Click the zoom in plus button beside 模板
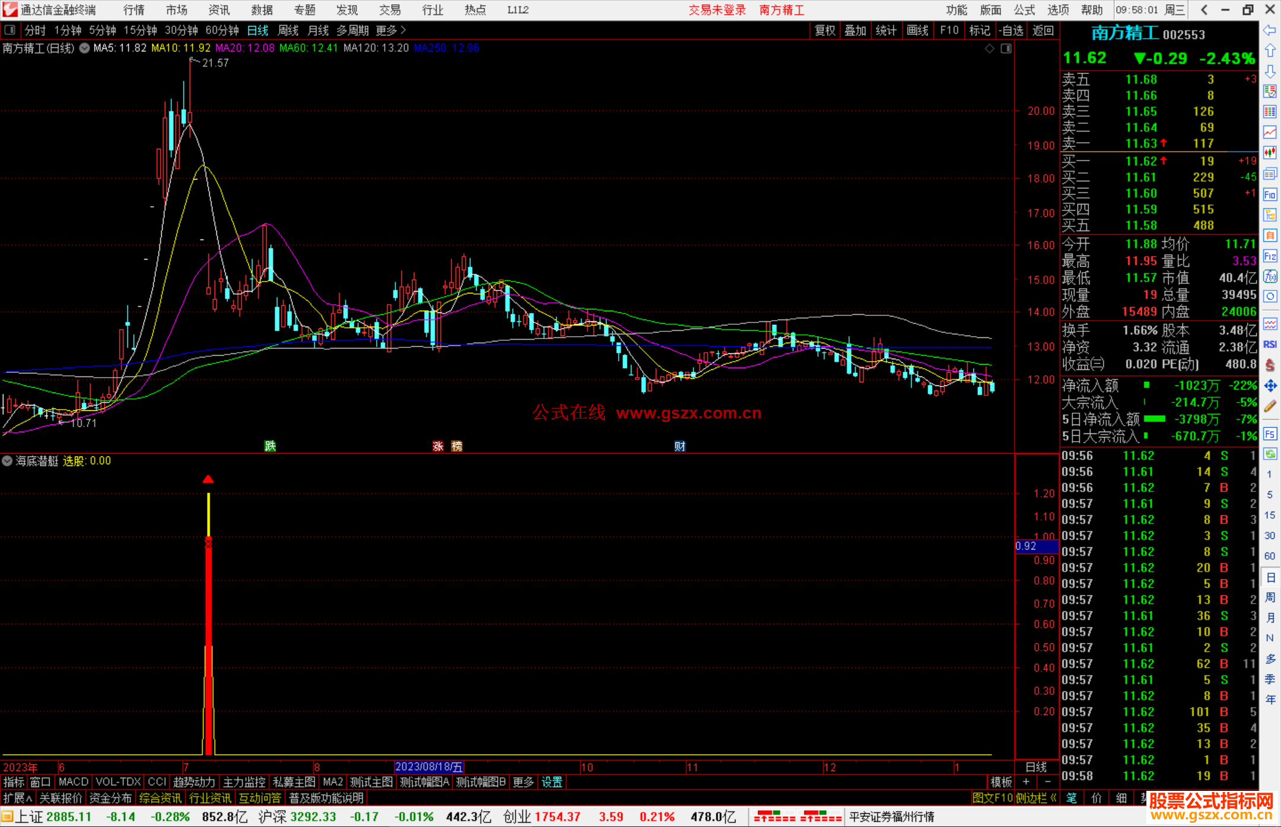Image resolution: width=1281 pixels, height=827 pixels. (1026, 782)
